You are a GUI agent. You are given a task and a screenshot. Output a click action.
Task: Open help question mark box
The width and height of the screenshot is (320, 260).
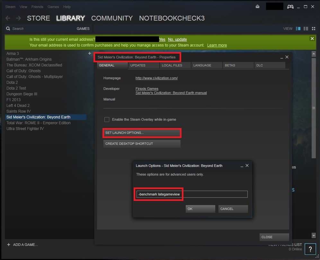point(310,249)
